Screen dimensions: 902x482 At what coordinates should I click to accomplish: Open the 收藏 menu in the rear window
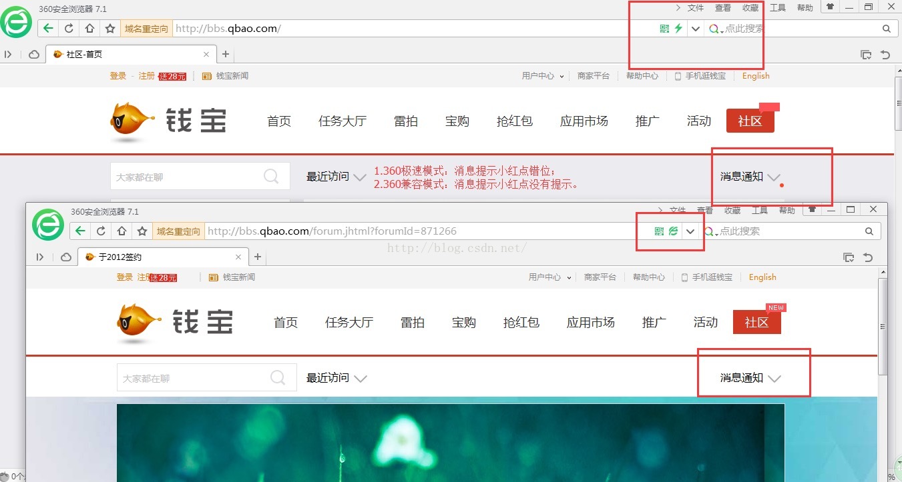click(750, 8)
